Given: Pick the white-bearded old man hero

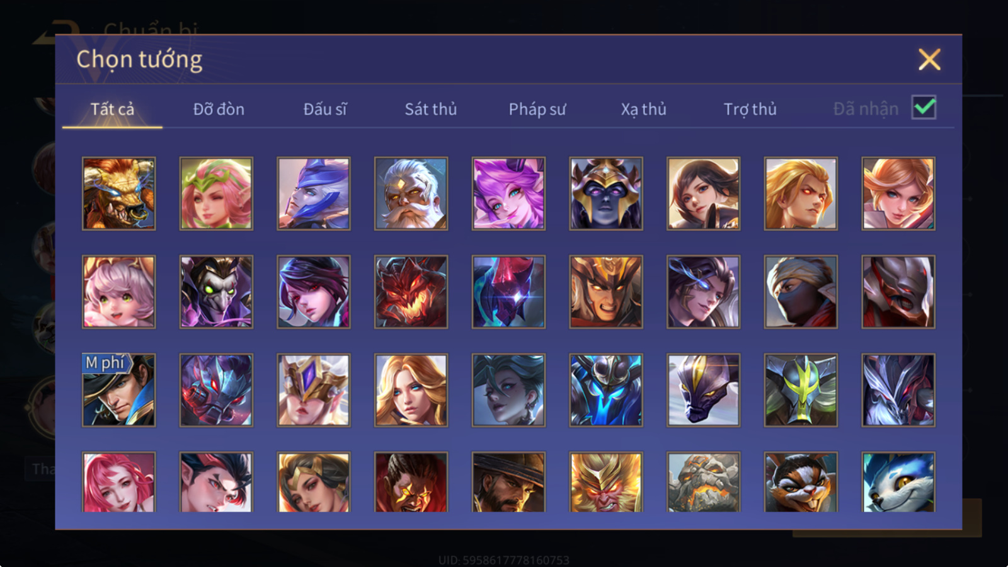Looking at the screenshot, I should [x=411, y=193].
